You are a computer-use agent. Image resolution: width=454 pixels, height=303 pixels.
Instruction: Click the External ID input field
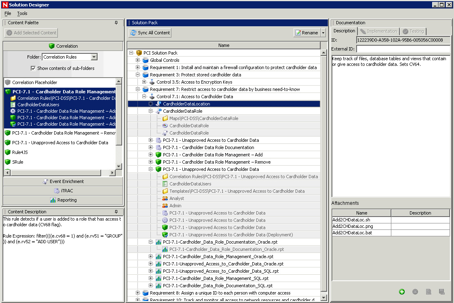(x=403, y=49)
